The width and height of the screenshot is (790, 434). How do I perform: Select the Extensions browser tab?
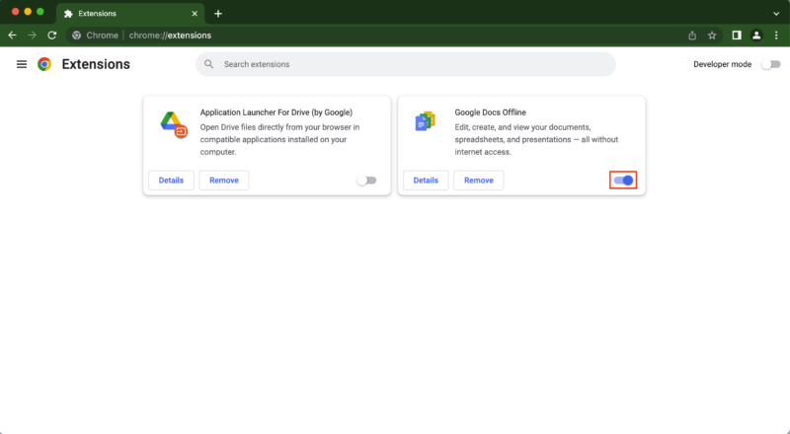click(x=123, y=14)
